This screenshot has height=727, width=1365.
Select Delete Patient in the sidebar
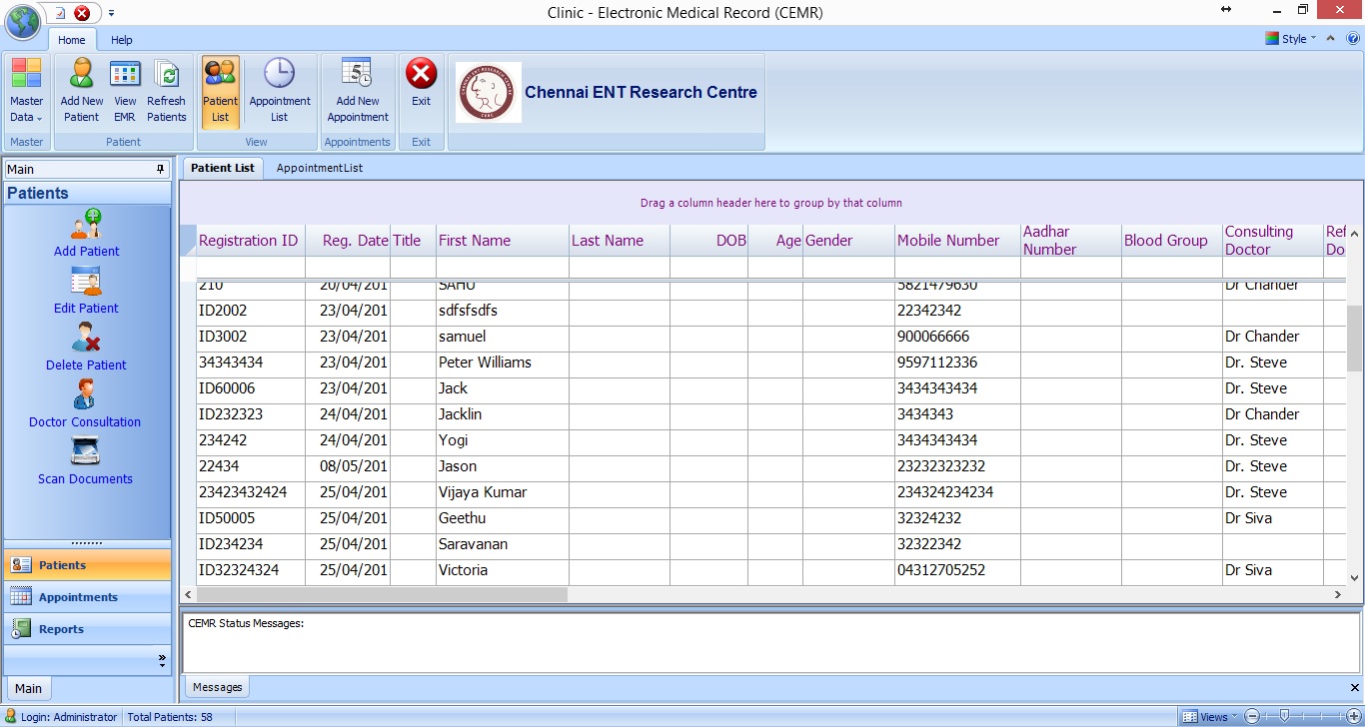click(x=86, y=346)
